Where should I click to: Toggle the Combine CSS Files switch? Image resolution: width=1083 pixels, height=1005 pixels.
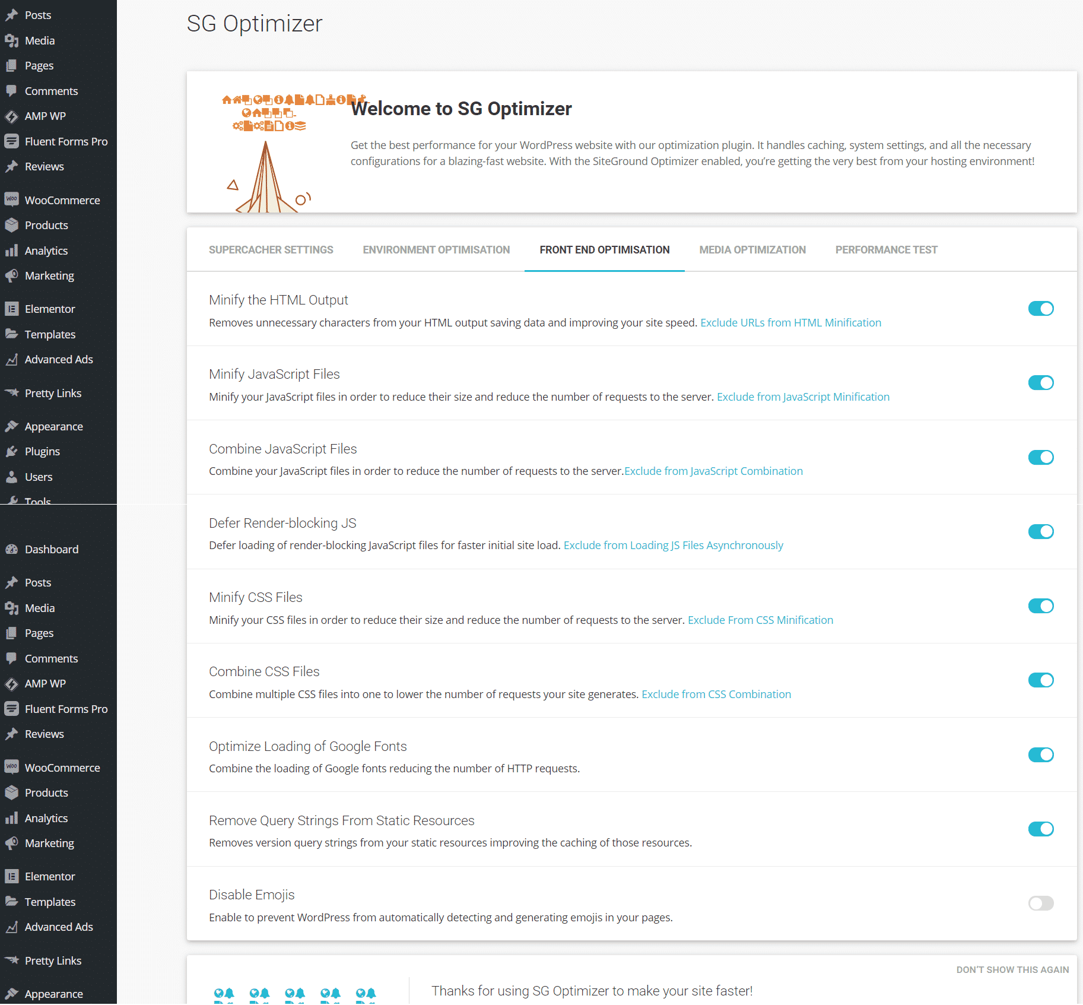pyautogui.click(x=1041, y=680)
